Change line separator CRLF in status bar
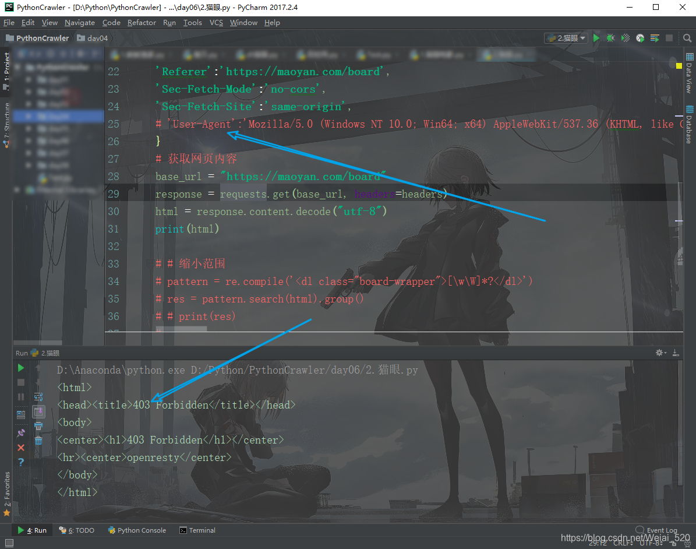This screenshot has height=549, width=696. 623,543
